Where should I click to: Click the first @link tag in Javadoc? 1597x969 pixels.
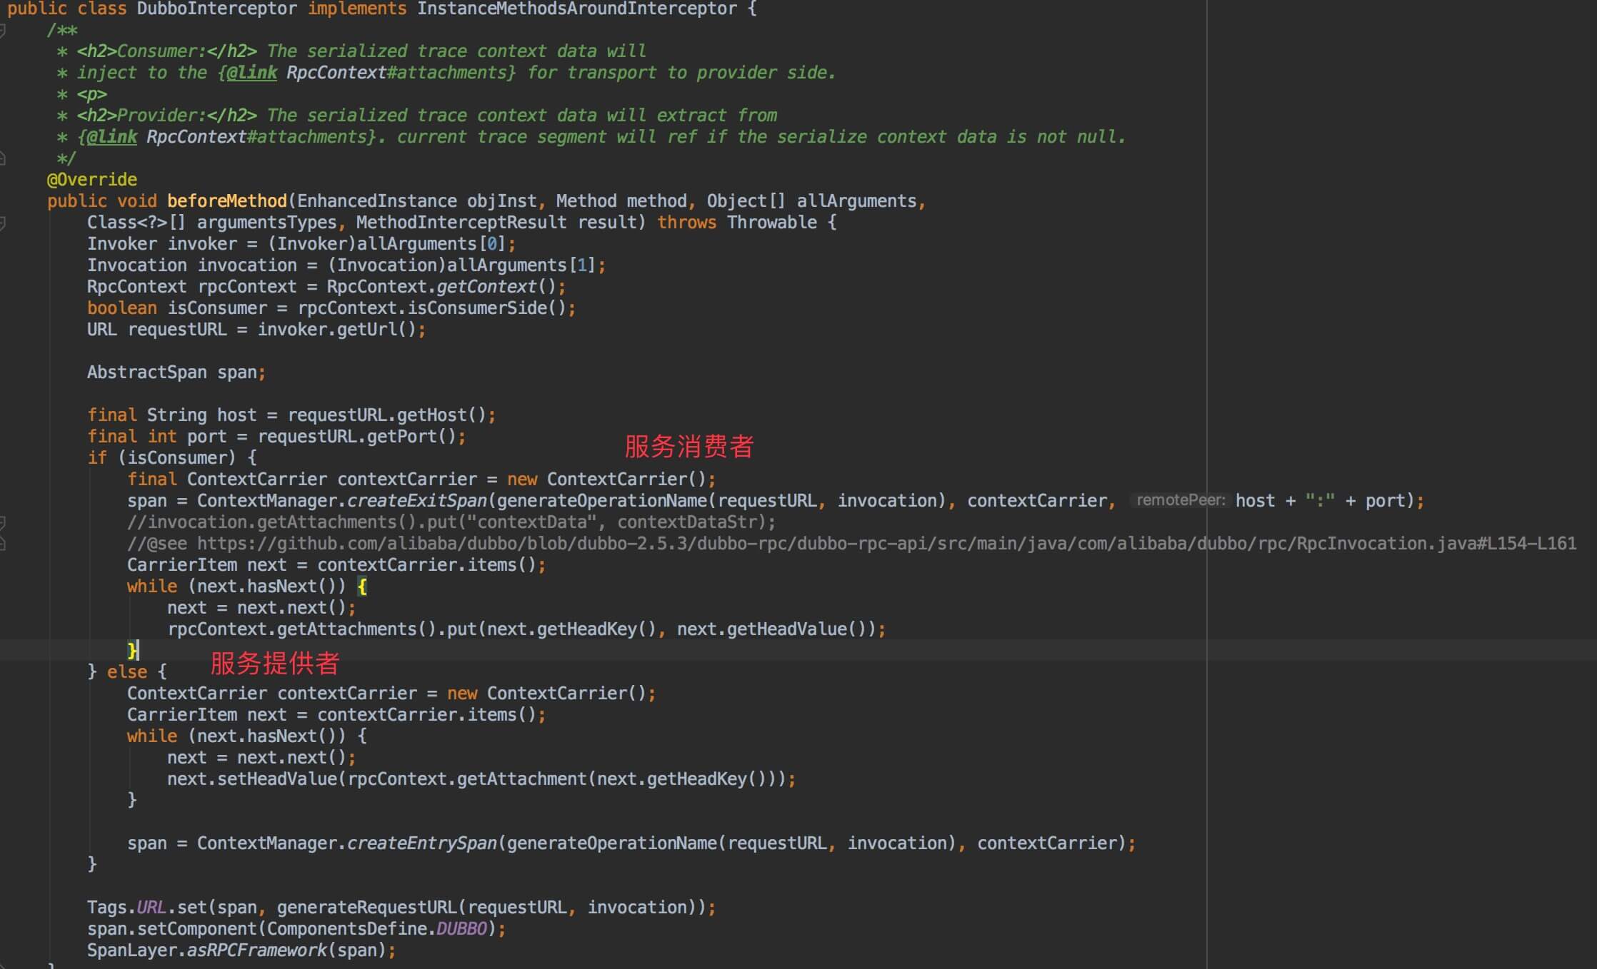click(252, 73)
